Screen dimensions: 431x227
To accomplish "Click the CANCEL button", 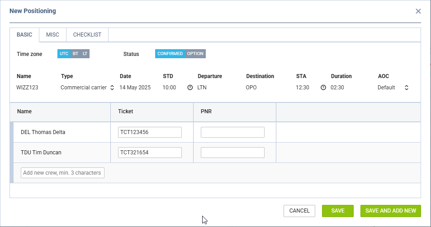I will (299, 211).
